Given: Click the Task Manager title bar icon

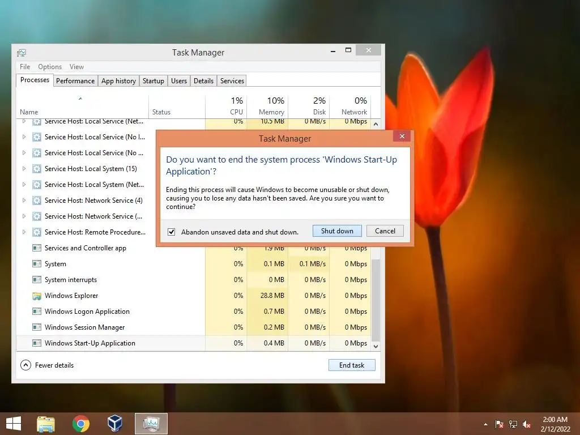Looking at the screenshot, I should [x=22, y=53].
